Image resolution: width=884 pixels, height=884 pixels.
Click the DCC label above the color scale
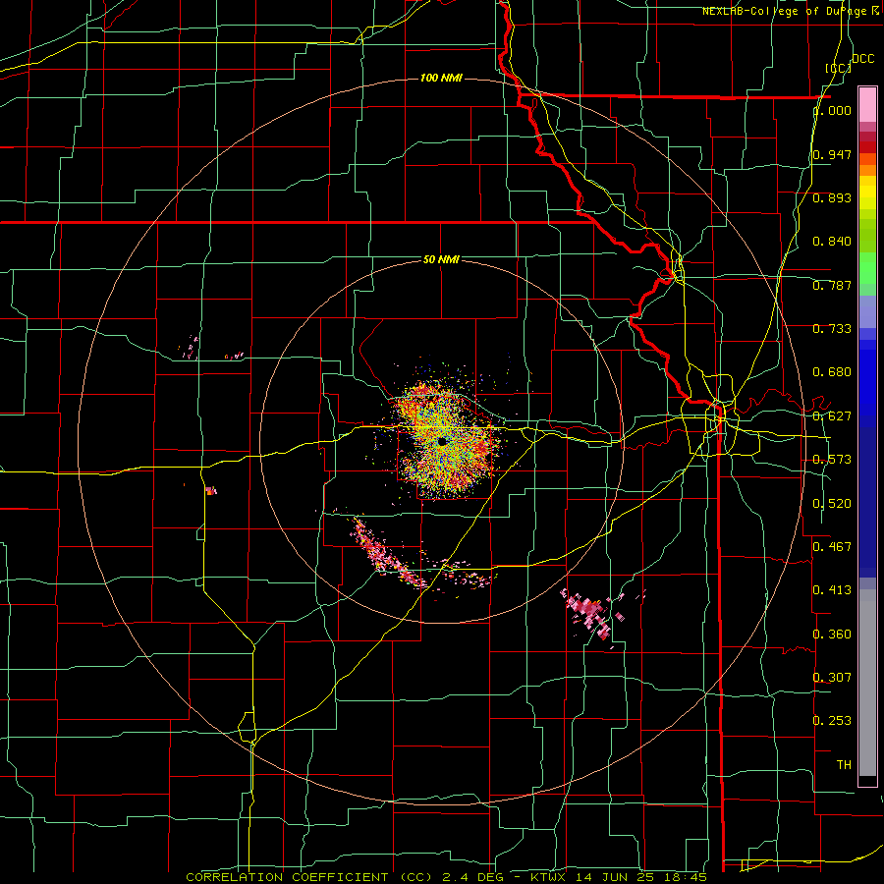pos(862,59)
